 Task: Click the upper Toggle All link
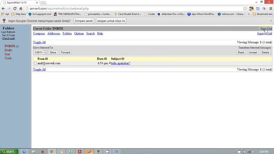coord(39,42)
